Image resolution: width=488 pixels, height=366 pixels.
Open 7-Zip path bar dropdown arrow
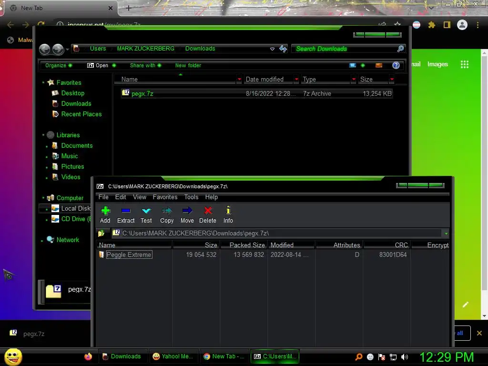click(x=446, y=234)
